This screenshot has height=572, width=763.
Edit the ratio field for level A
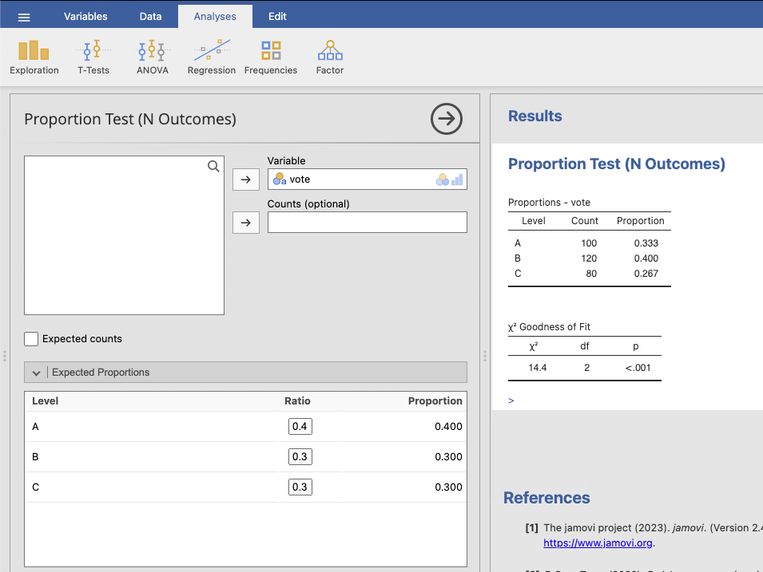tap(300, 427)
